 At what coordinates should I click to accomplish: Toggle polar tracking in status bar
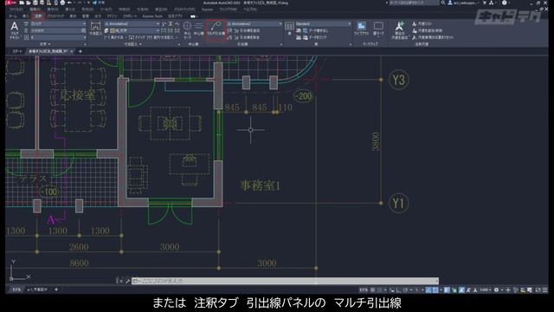[x=405, y=289]
